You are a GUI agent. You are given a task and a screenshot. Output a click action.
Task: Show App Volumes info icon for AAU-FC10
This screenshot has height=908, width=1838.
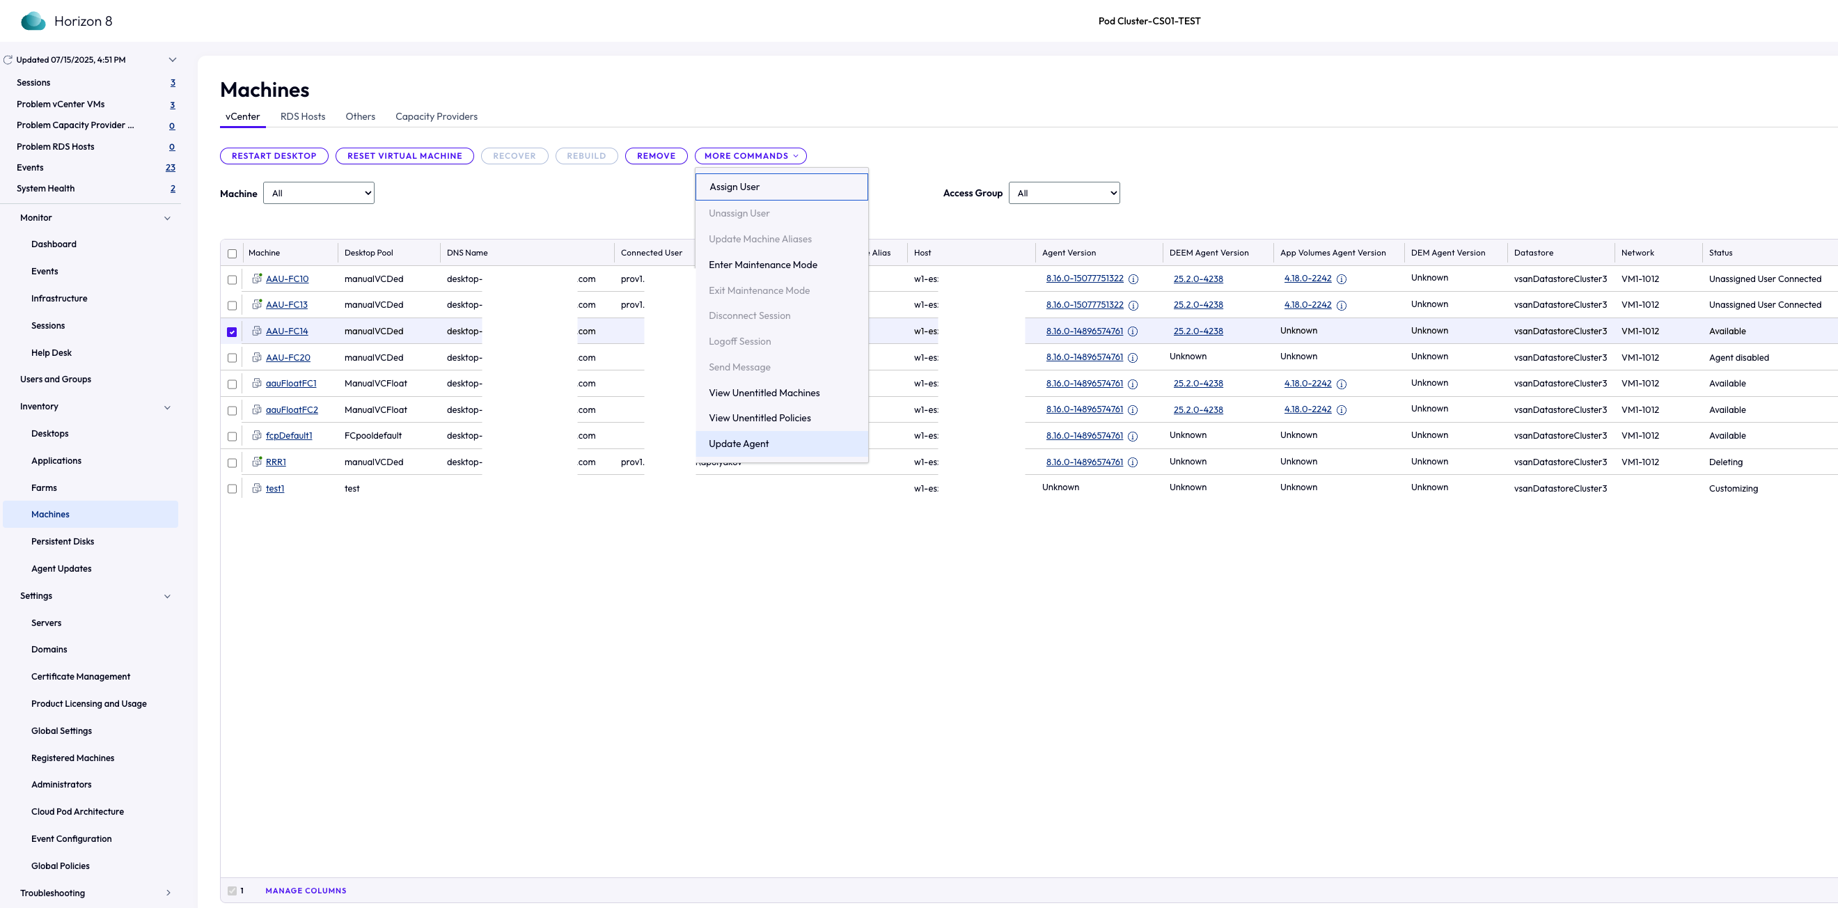click(x=1342, y=279)
